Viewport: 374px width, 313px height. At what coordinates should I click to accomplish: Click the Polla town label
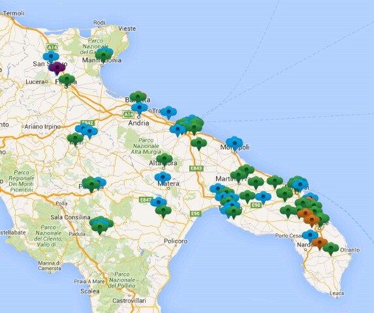pos(61,203)
